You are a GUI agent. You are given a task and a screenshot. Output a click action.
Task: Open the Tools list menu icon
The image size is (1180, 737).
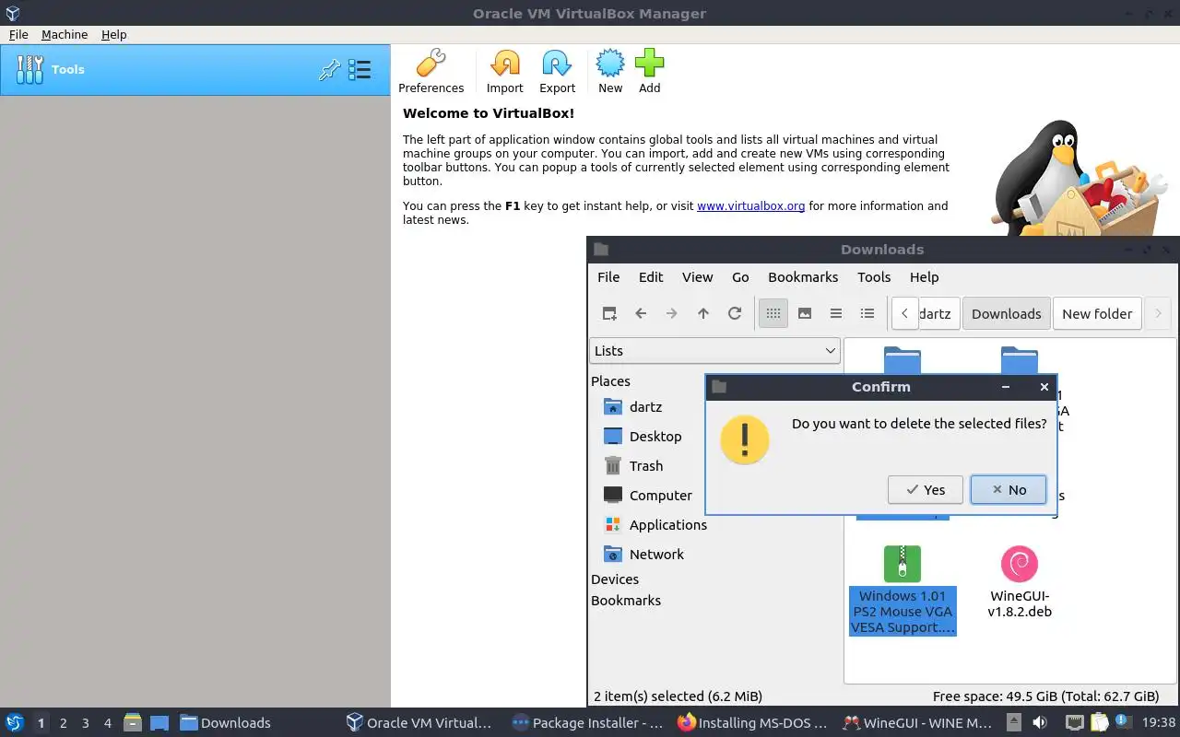tap(360, 70)
